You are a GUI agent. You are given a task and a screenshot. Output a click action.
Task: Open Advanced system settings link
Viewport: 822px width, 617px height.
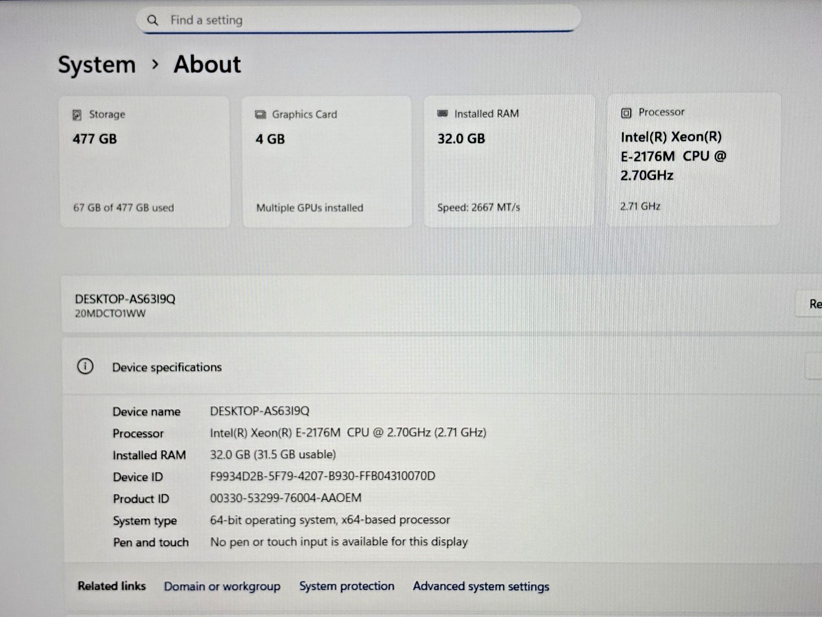481,587
